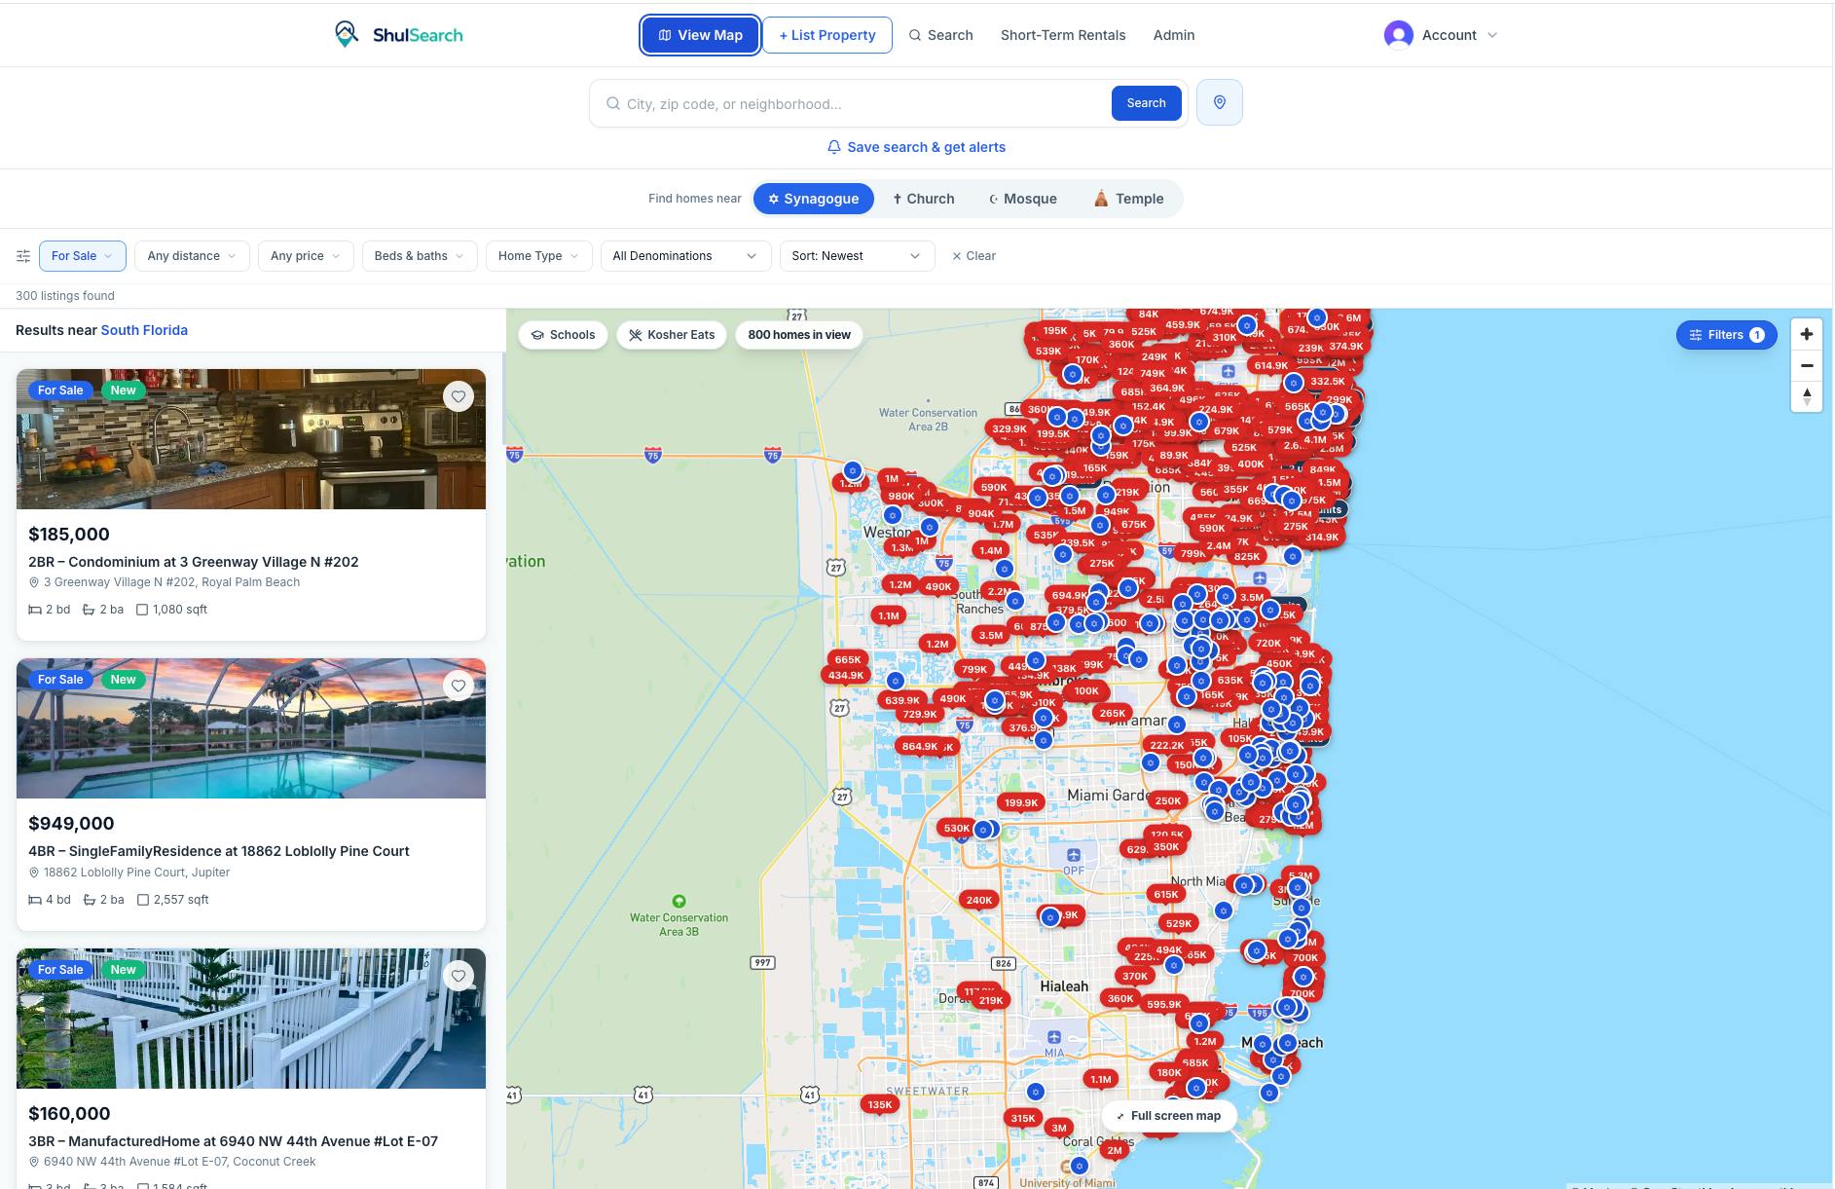This screenshot has width=1835, height=1189.
Task: Click the South Florida link
Action: pos(144,330)
